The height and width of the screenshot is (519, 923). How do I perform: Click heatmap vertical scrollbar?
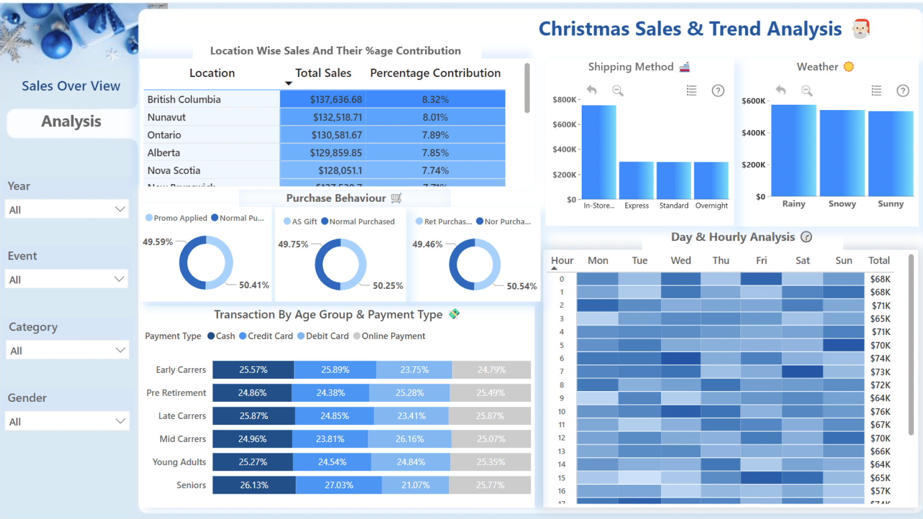click(911, 345)
